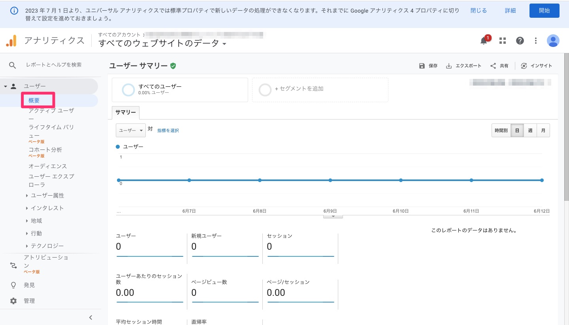Click the 発見 lightbulb icon
The height and width of the screenshot is (325, 569).
pos(13,285)
